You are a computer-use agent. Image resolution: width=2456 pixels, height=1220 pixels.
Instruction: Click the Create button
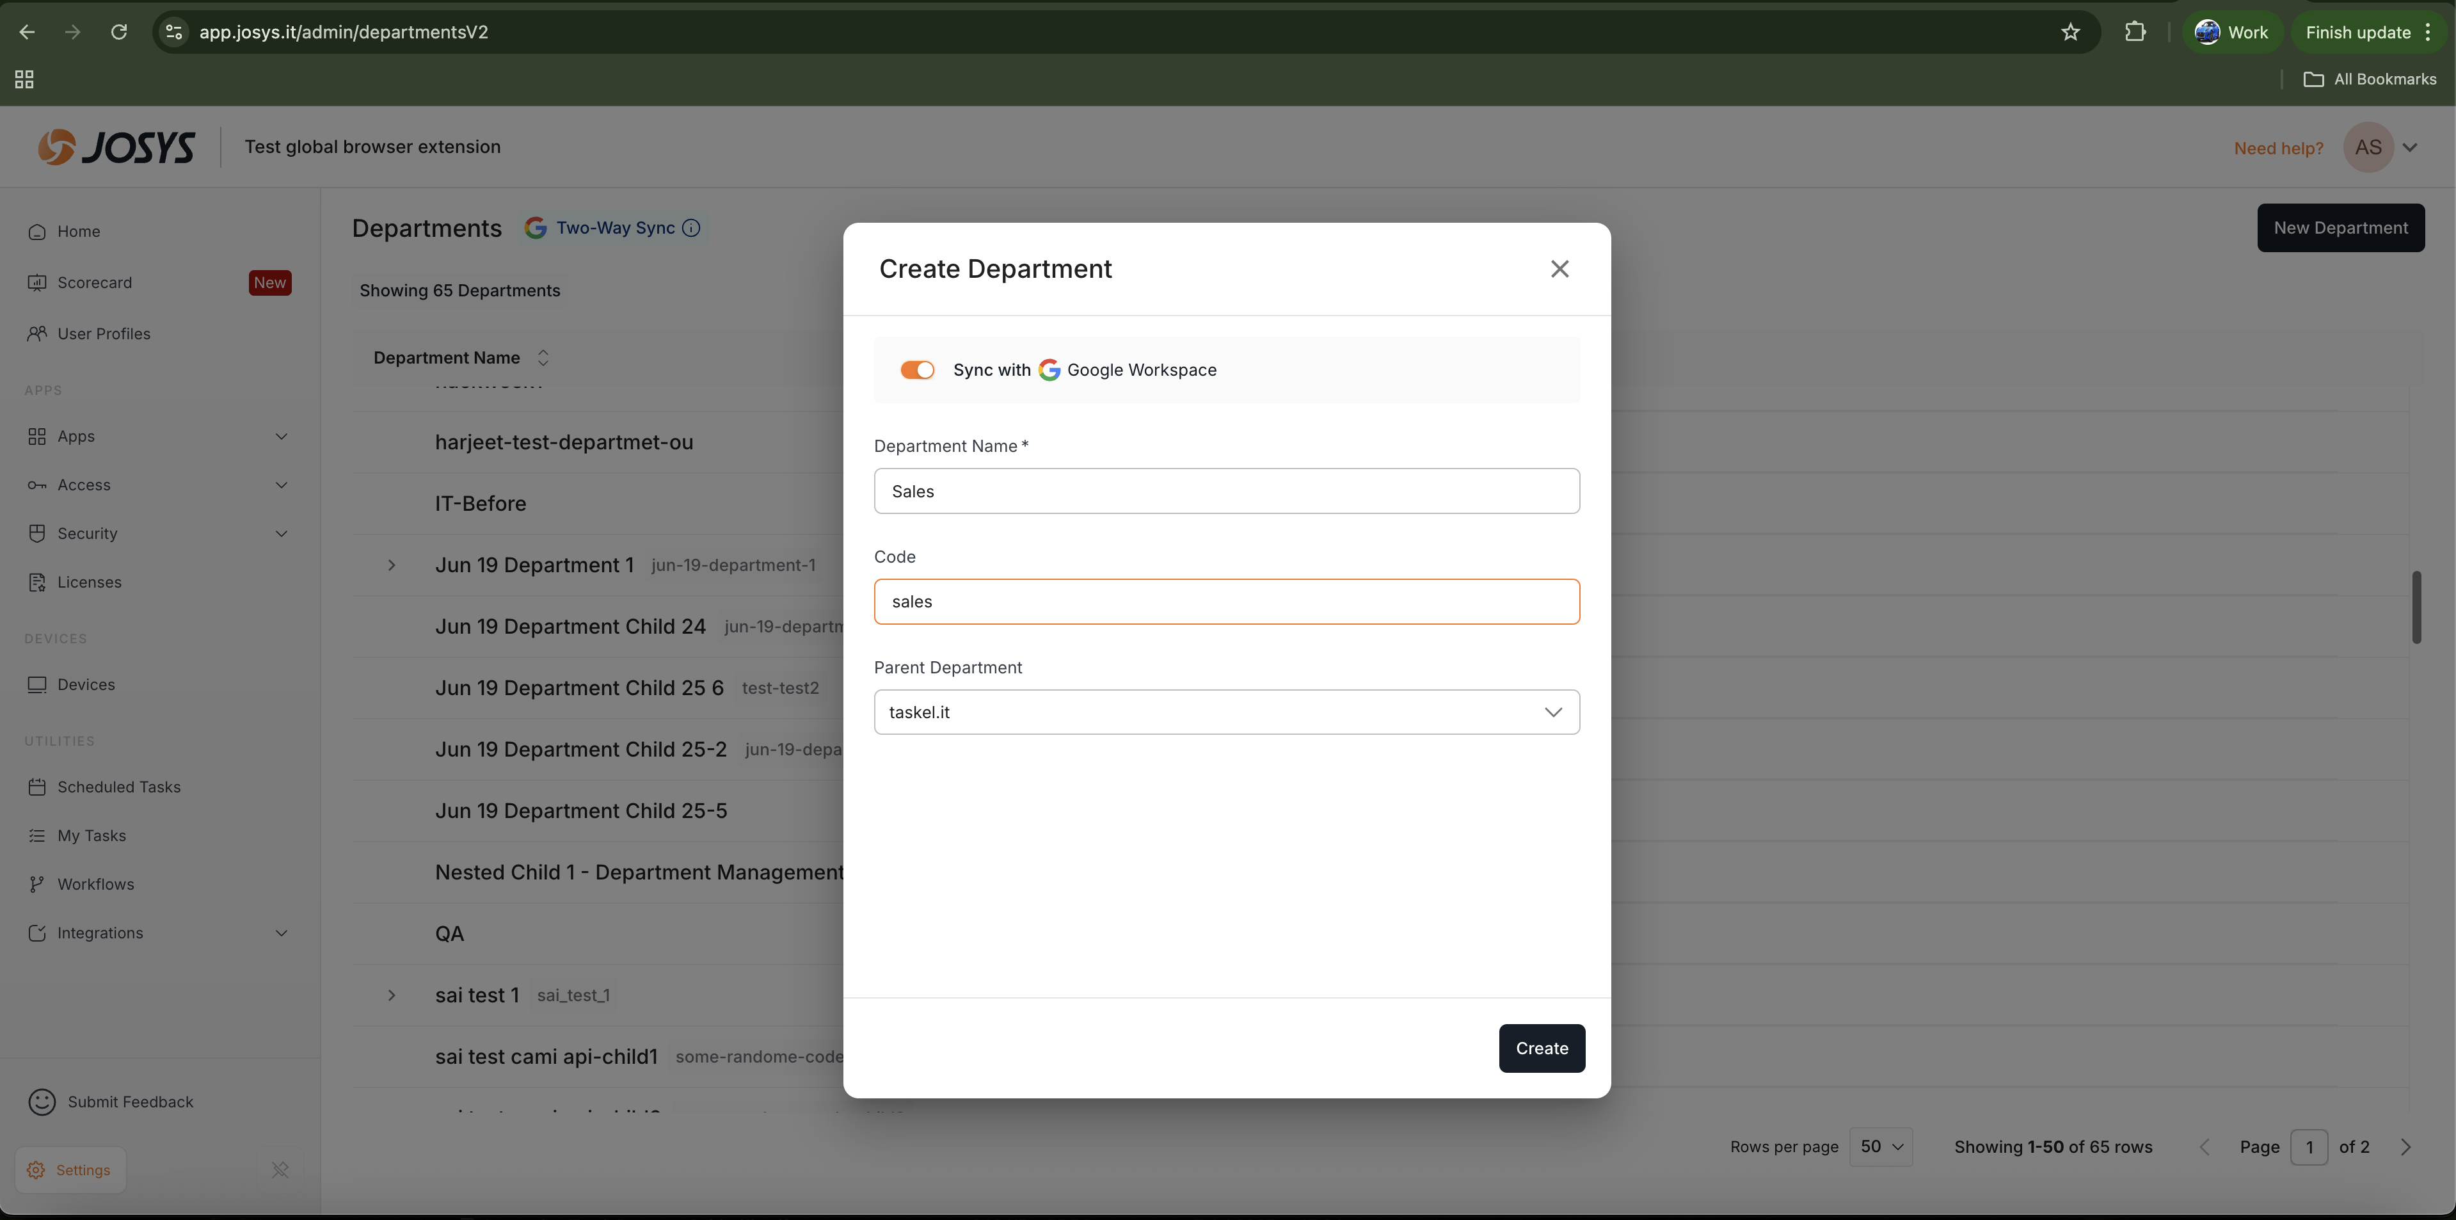(x=1541, y=1047)
